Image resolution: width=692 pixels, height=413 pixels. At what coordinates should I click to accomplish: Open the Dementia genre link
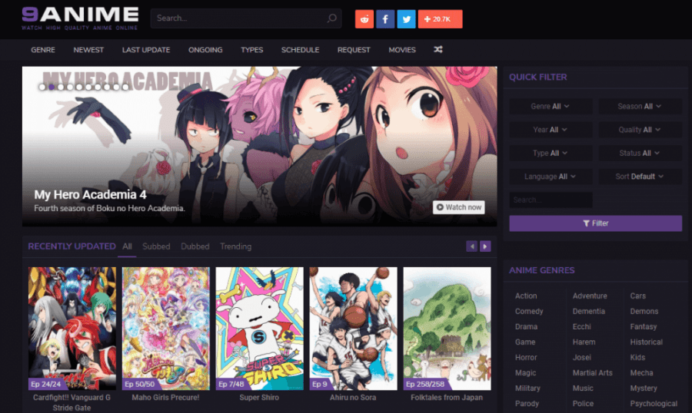589,311
